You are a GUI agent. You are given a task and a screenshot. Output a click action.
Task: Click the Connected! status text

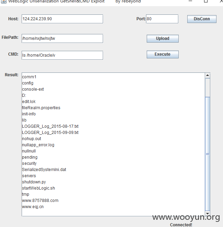click(x=181, y=225)
